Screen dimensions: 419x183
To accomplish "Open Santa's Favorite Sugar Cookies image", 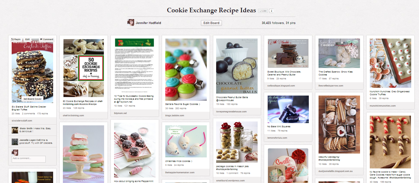I will 186,70.
